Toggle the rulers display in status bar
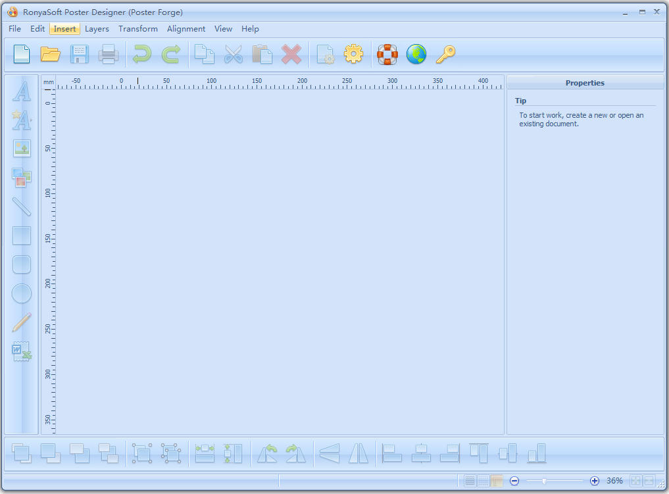Image resolution: width=669 pixels, height=494 pixels. [x=496, y=481]
